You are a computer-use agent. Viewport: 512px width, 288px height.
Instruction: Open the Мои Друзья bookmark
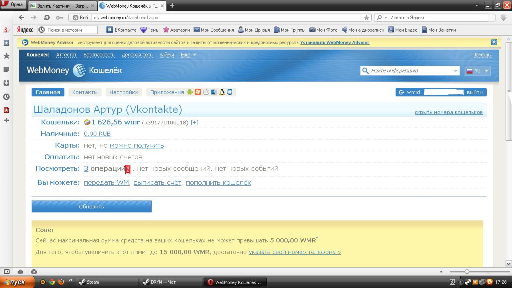[x=254, y=30]
